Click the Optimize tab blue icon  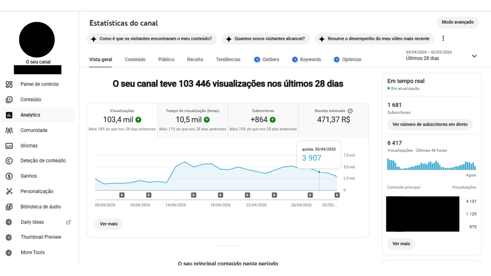[337, 59]
